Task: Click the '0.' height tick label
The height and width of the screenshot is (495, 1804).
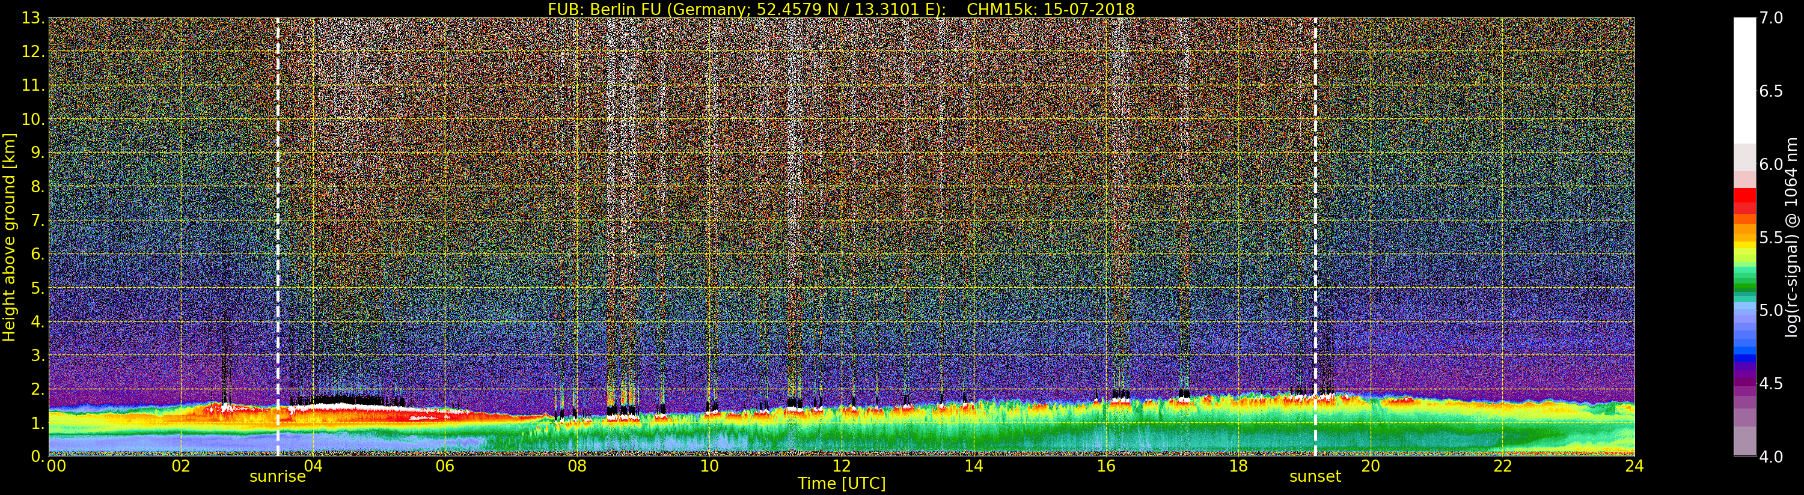Action: tap(38, 456)
